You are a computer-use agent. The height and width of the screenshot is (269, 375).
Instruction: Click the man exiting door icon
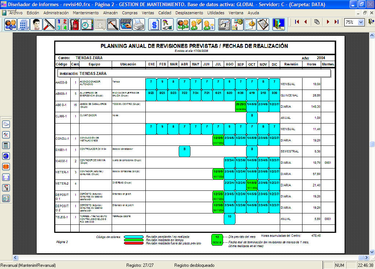279,24
